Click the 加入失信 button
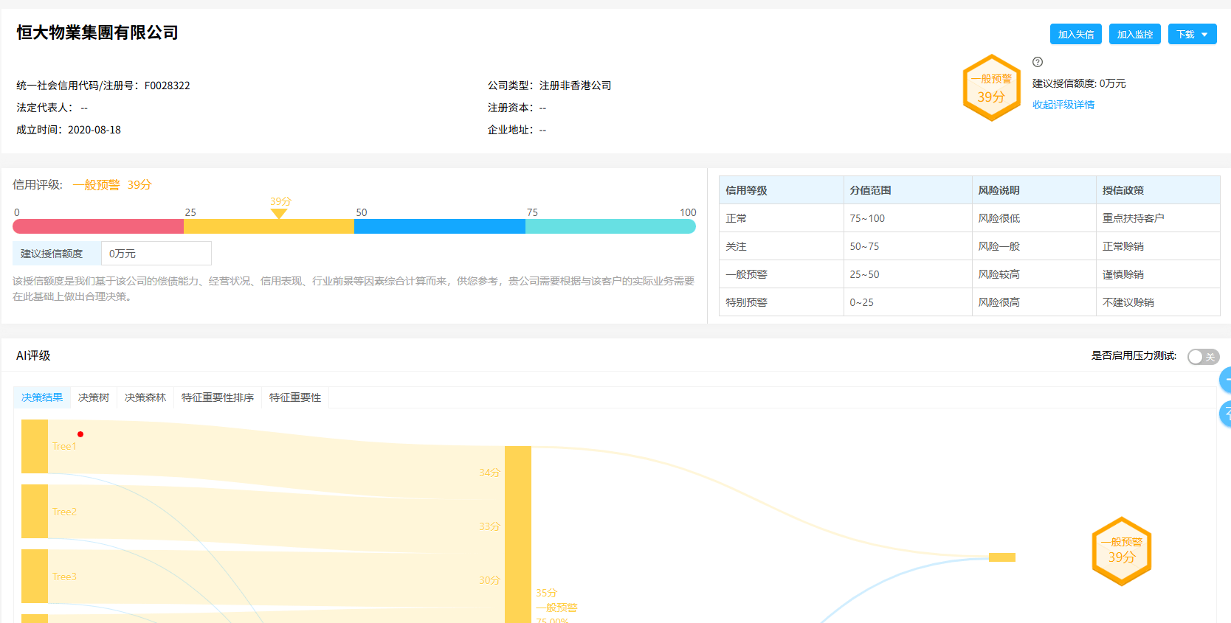Image resolution: width=1231 pixels, height=623 pixels. [1075, 35]
